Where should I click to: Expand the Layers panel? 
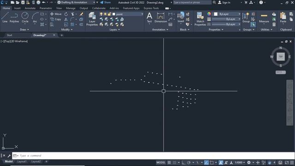[x=115, y=30]
